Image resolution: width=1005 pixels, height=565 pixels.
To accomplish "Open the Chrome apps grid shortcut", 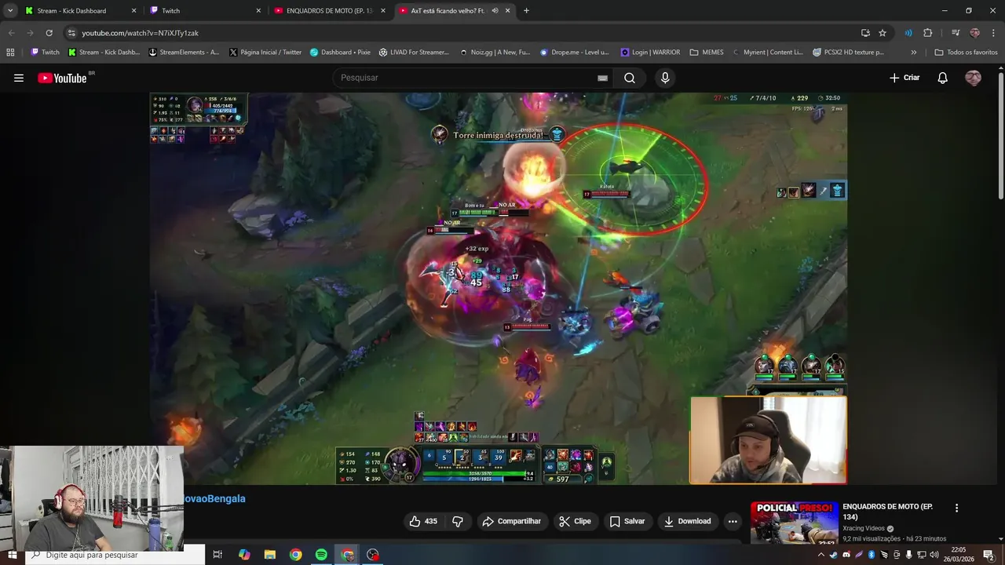I will coord(10,53).
